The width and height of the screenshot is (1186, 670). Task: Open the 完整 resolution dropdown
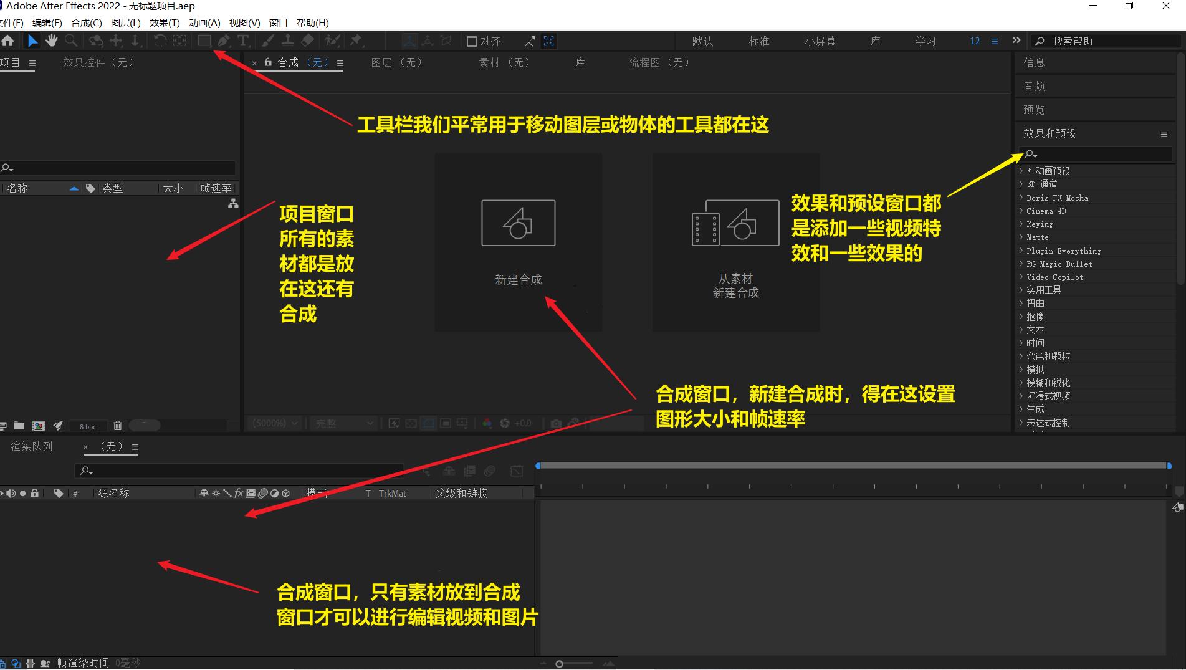(342, 423)
